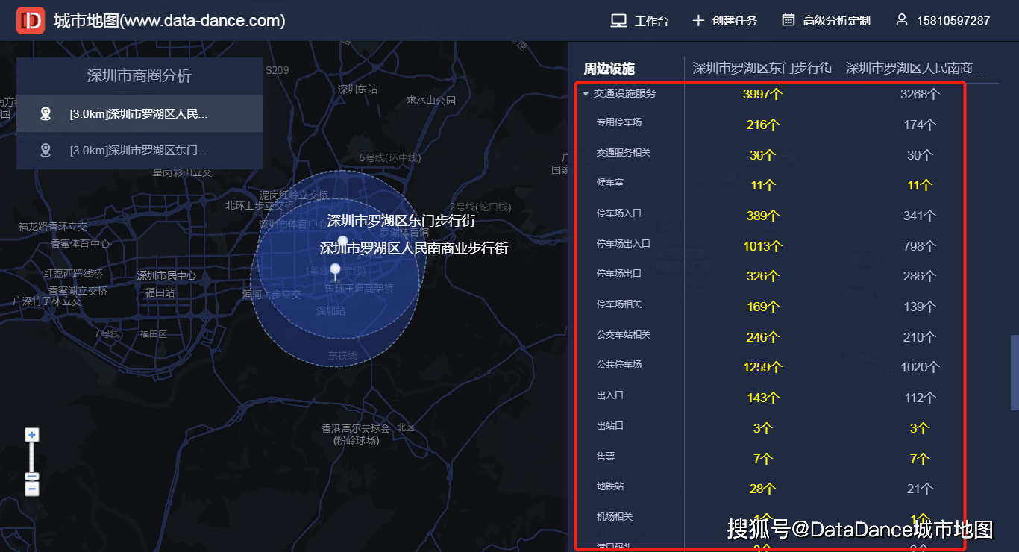Click the phone number 15810597287 account link

(953, 21)
